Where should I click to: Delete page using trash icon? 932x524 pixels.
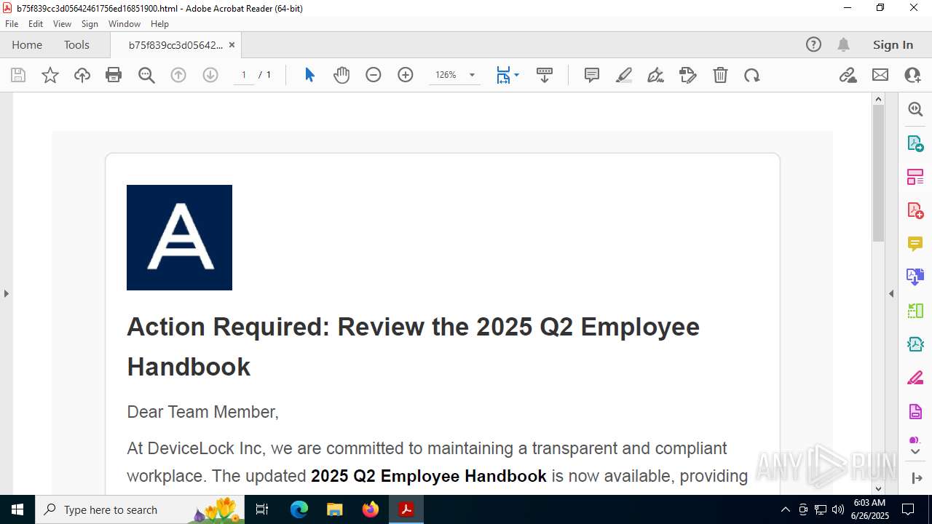click(x=720, y=75)
